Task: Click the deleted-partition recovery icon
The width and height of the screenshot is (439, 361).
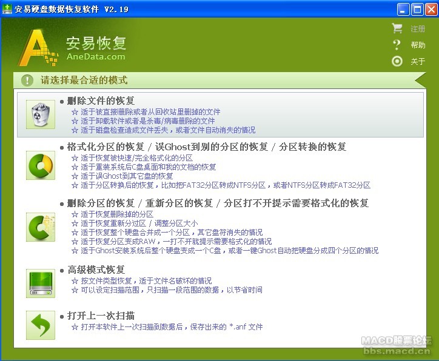Action: click(41, 227)
